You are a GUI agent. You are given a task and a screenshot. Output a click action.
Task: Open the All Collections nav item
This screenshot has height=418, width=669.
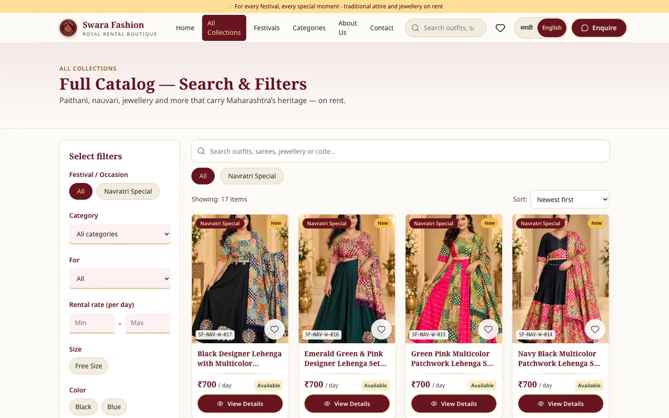coord(224,28)
